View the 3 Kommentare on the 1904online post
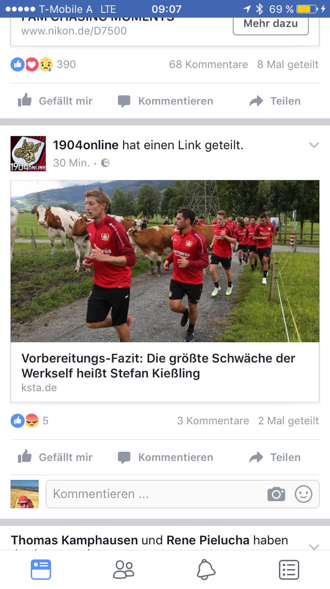 [x=213, y=421]
